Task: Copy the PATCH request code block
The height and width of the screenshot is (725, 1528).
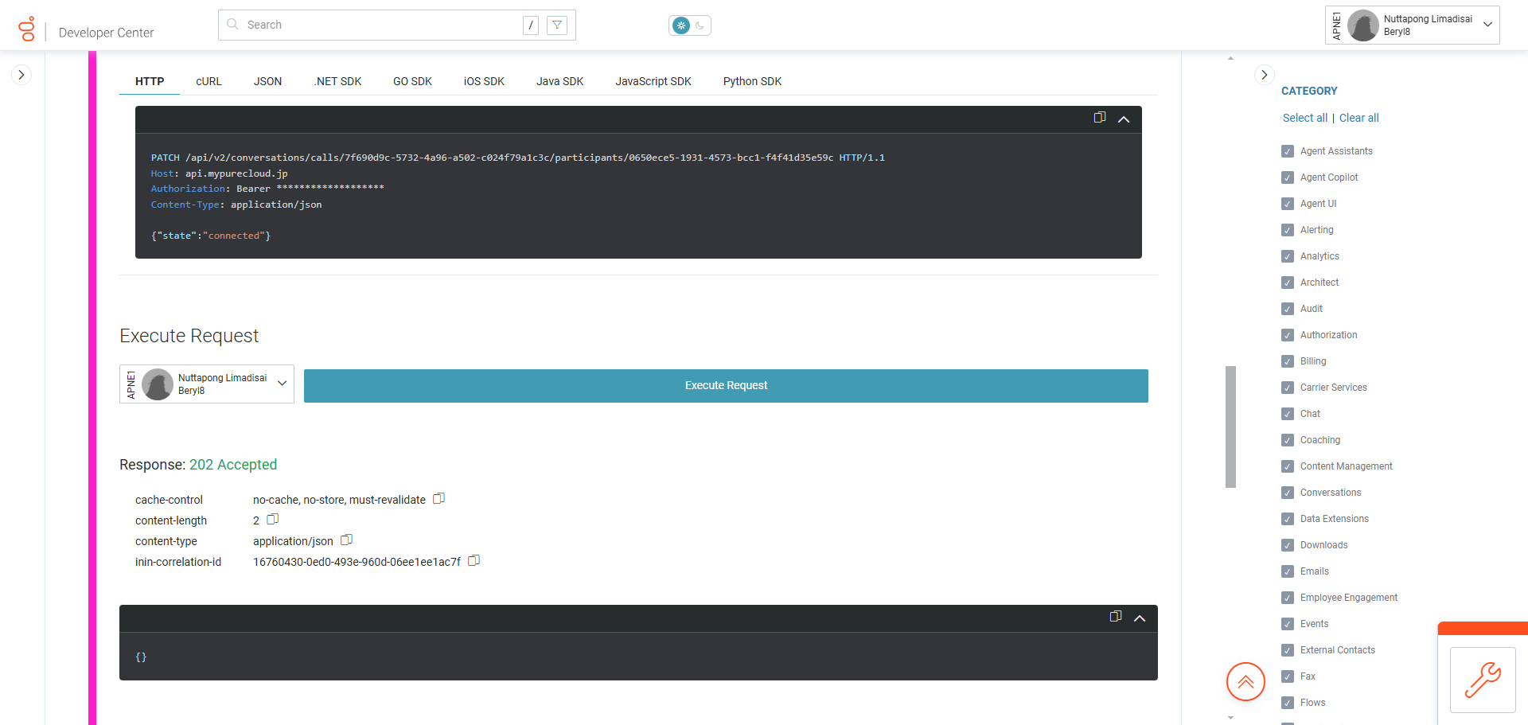Action: tap(1099, 117)
